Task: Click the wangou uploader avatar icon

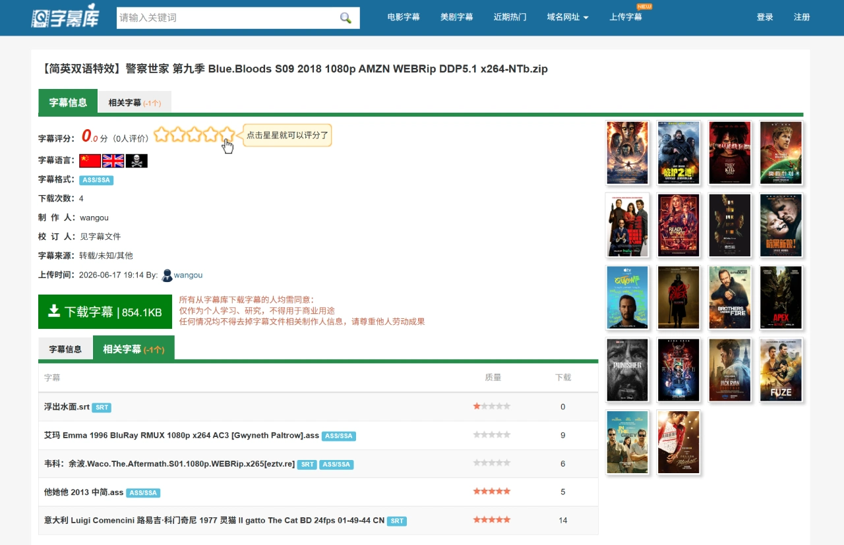Action: click(x=167, y=275)
